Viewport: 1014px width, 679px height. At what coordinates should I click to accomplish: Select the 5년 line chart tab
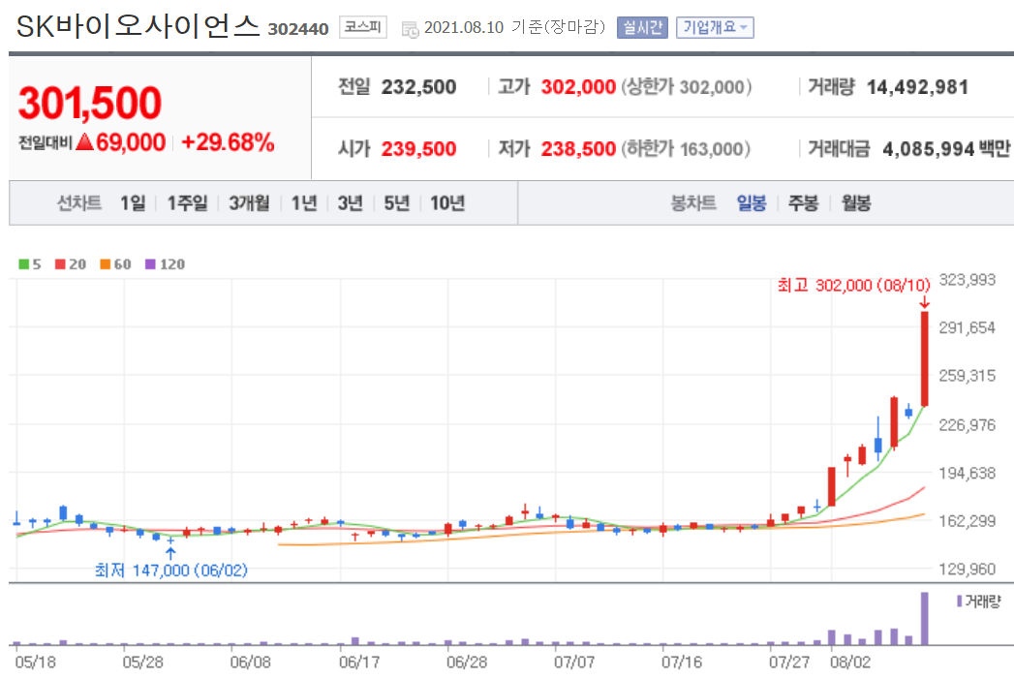397,203
